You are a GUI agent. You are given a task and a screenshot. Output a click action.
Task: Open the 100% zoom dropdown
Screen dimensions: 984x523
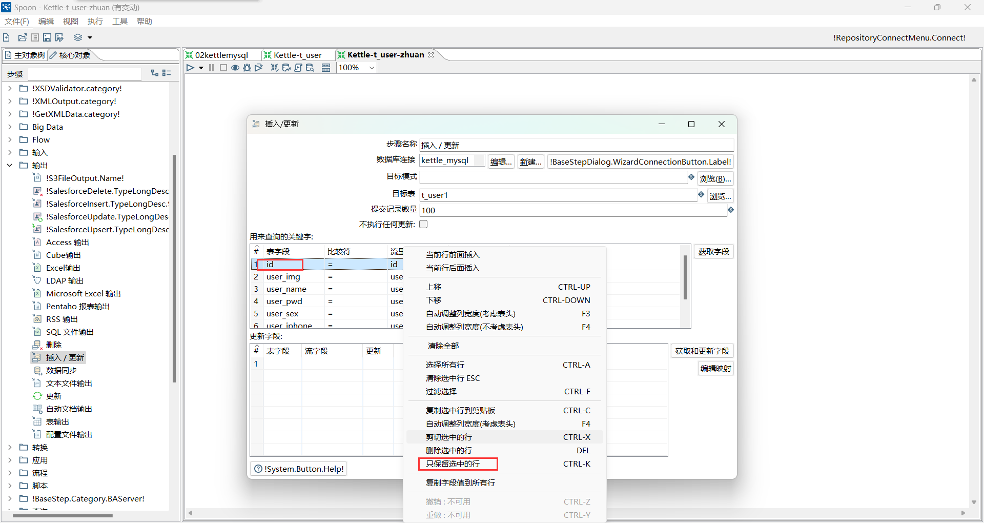point(372,68)
